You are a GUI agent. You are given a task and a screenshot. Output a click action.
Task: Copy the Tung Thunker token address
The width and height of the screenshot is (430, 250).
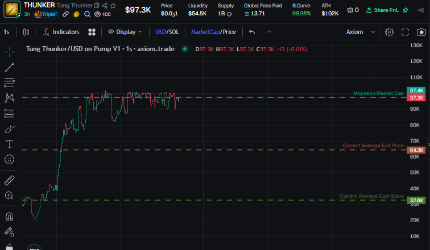point(97,5)
